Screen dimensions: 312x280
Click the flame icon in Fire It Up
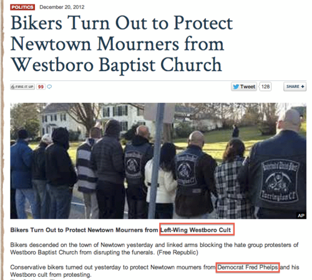point(12,87)
